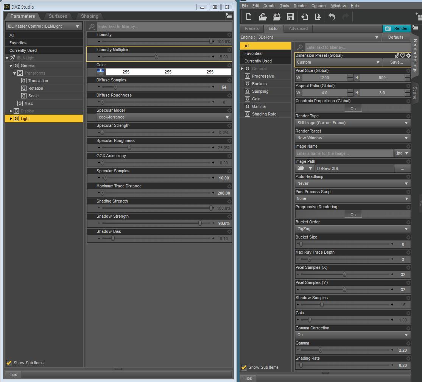Toggle Progressive Rendering On switch
This screenshot has width=422, height=382.
(x=353, y=215)
